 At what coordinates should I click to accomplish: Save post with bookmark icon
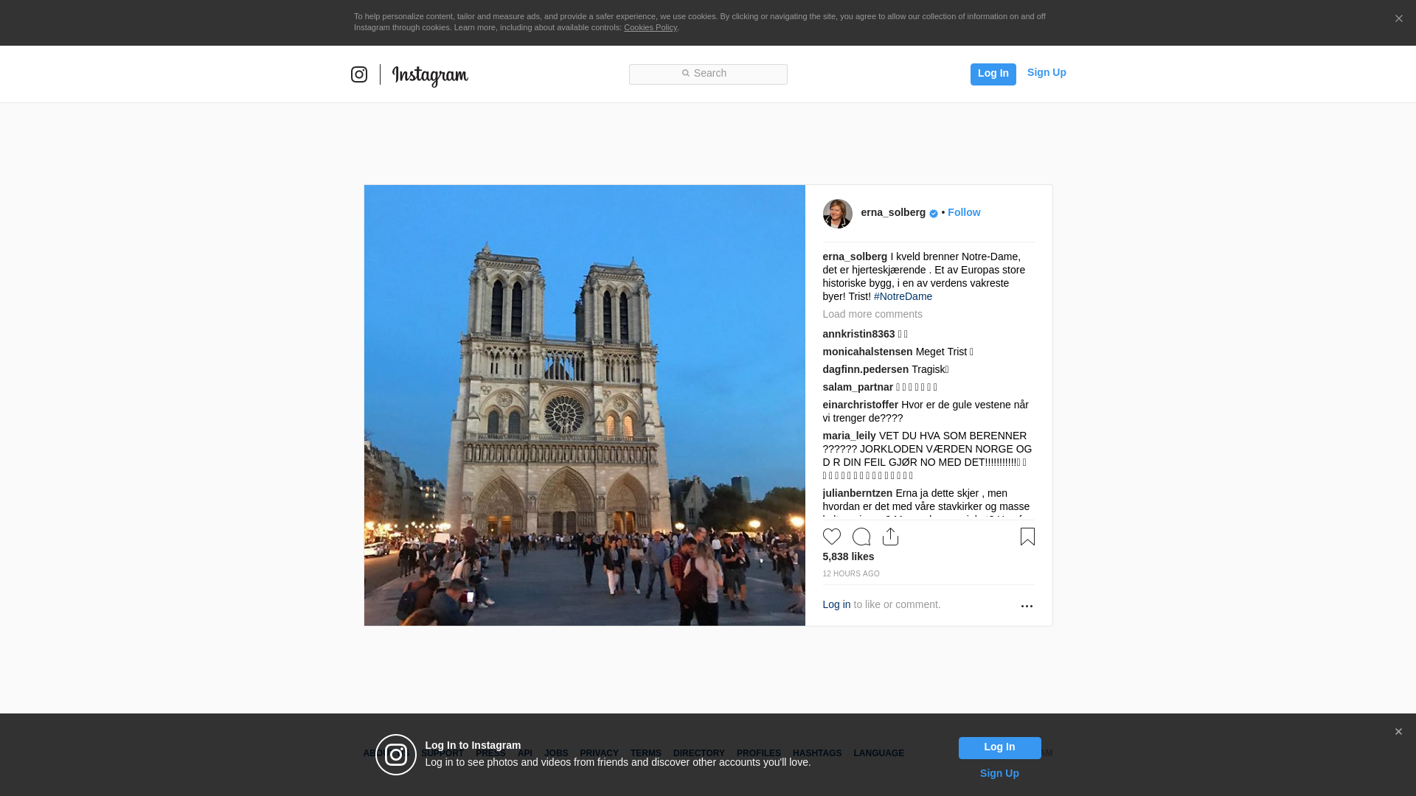coord(1027,537)
